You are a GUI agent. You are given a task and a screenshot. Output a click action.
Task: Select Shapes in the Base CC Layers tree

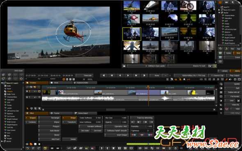pos(10,92)
